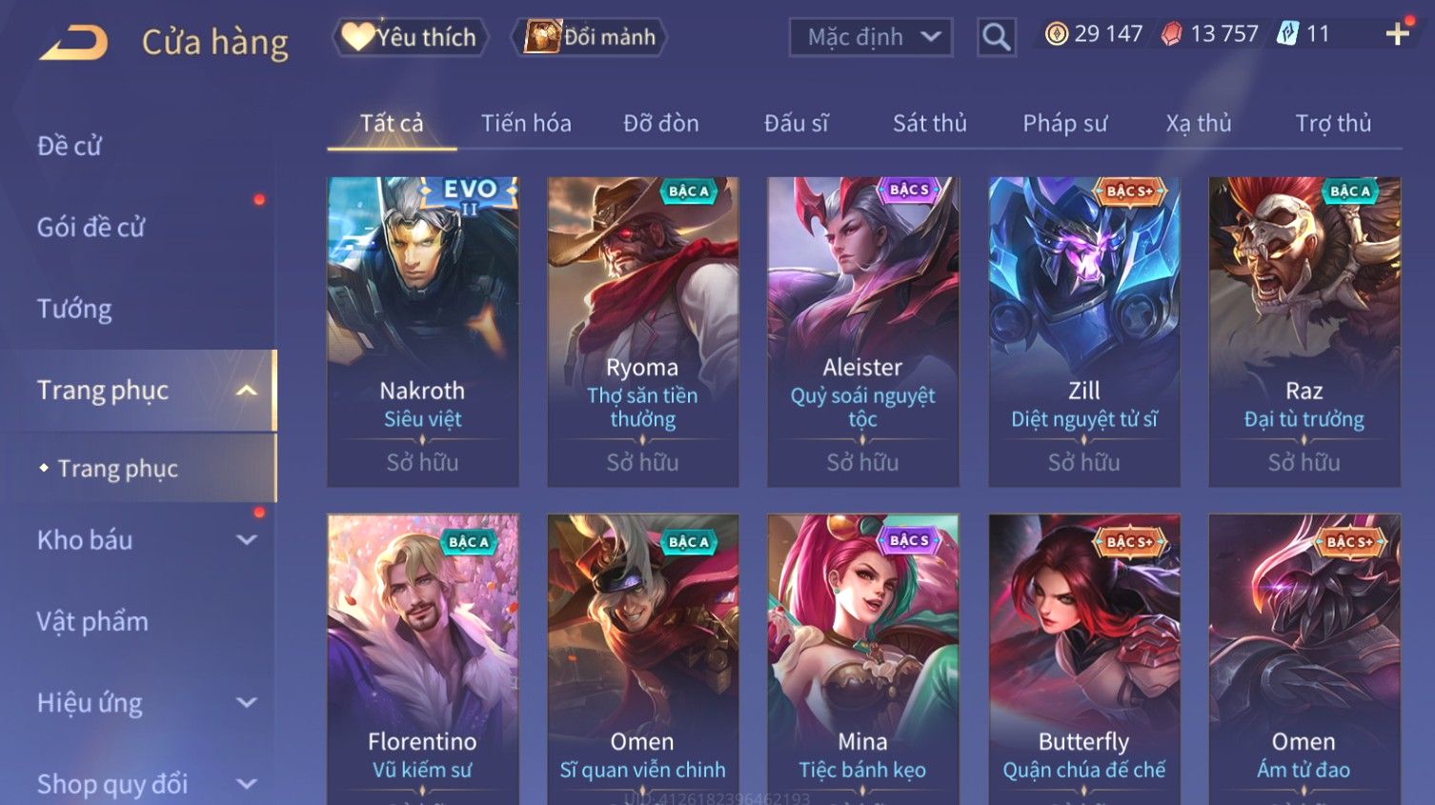Open the Mặc định sort dropdown
This screenshot has height=805, width=1435.
[871, 37]
